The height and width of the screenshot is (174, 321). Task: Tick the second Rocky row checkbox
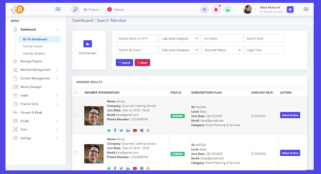(76, 153)
